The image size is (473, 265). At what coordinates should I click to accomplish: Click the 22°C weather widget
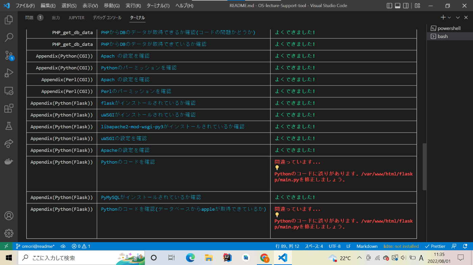pyautogui.click(x=340, y=258)
